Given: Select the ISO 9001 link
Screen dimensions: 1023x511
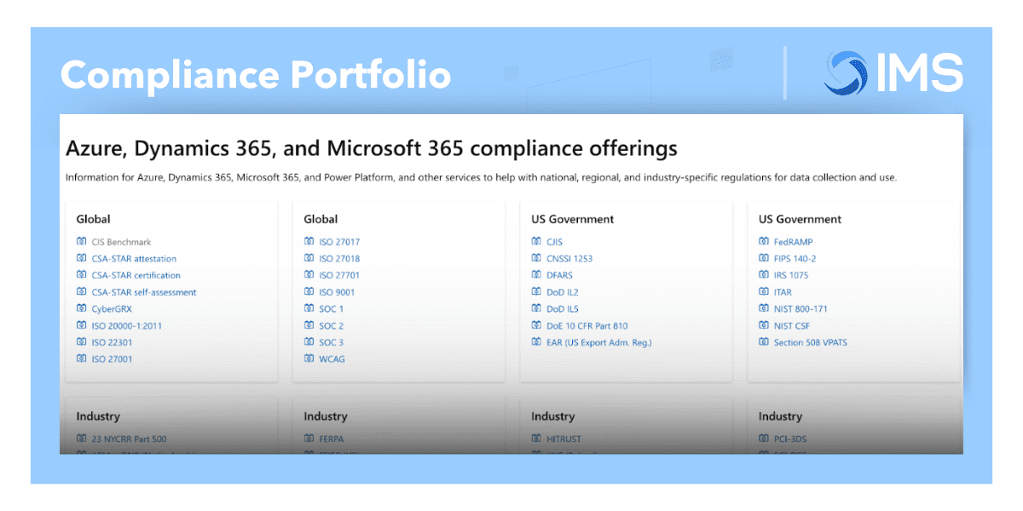Looking at the screenshot, I should [x=337, y=292].
